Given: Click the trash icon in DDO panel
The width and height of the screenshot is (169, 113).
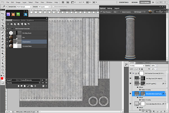Looking at the screenshot, I should coord(35,86).
